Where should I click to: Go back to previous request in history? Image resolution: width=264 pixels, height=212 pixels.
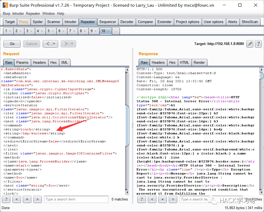pyautogui.click(x=48, y=44)
